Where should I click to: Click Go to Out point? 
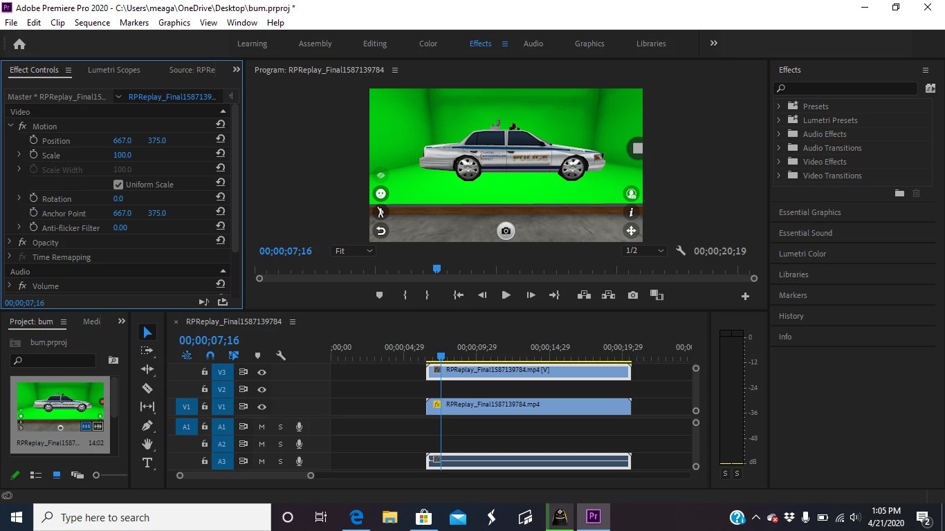[554, 295]
